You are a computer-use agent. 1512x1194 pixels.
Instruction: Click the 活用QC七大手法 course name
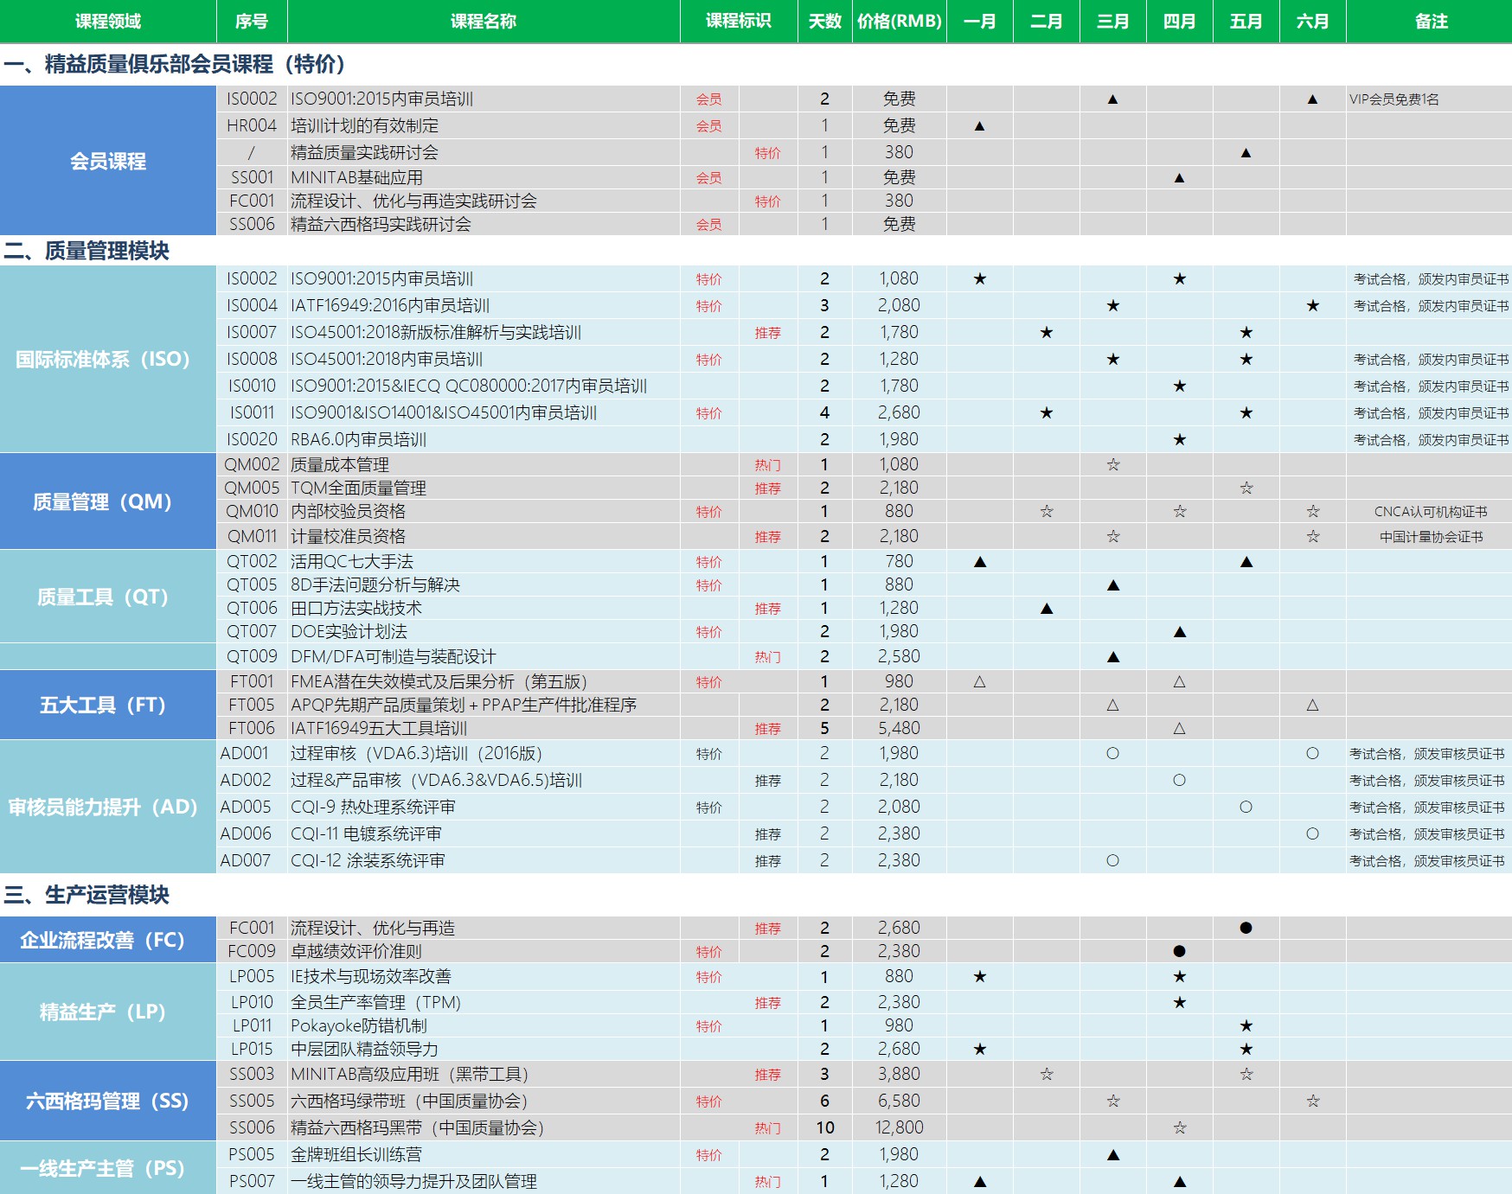(352, 561)
